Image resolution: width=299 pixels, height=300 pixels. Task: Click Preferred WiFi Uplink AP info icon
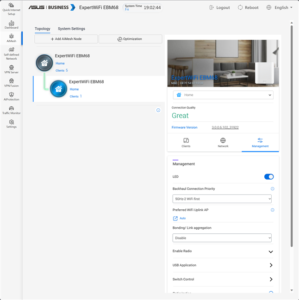(273, 210)
